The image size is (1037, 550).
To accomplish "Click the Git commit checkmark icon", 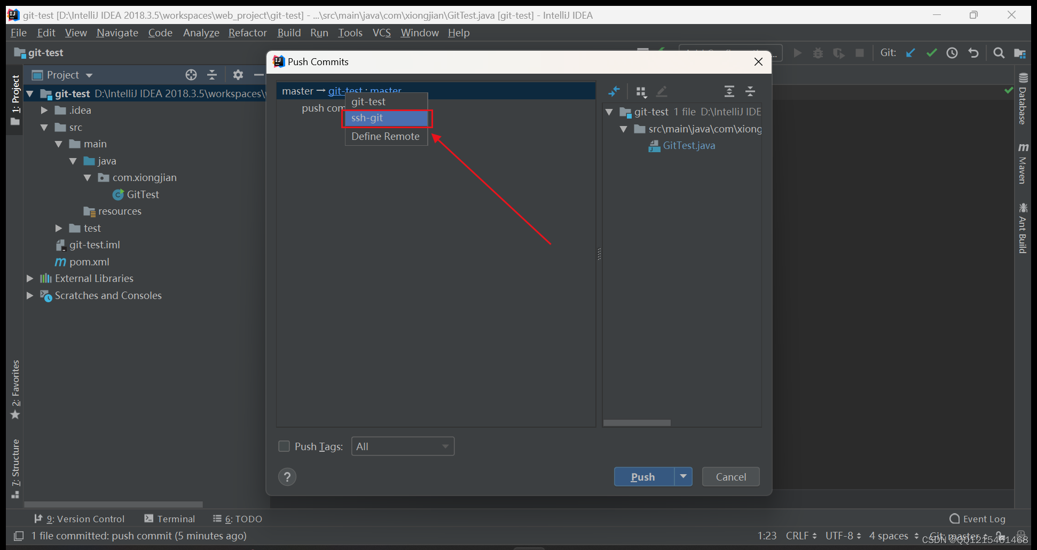I will (x=932, y=53).
